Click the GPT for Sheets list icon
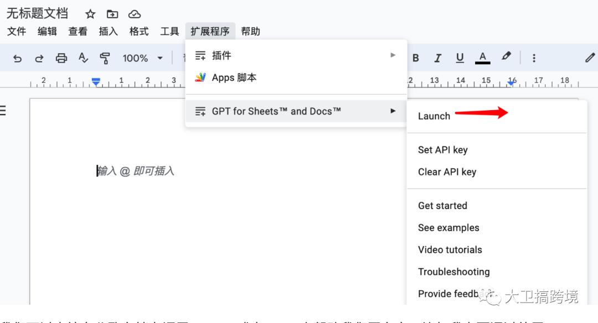Screen dimensions: 598x323 click(200, 111)
